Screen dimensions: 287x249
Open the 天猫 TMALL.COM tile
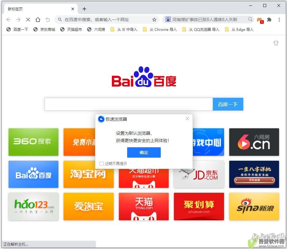click(144, 206)
